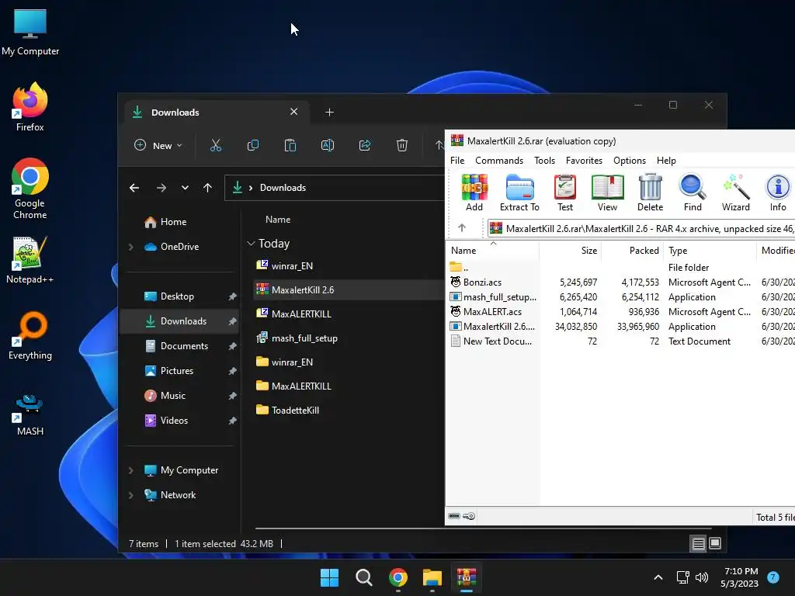Add a new tab in File Explorer

coord(329,113)
